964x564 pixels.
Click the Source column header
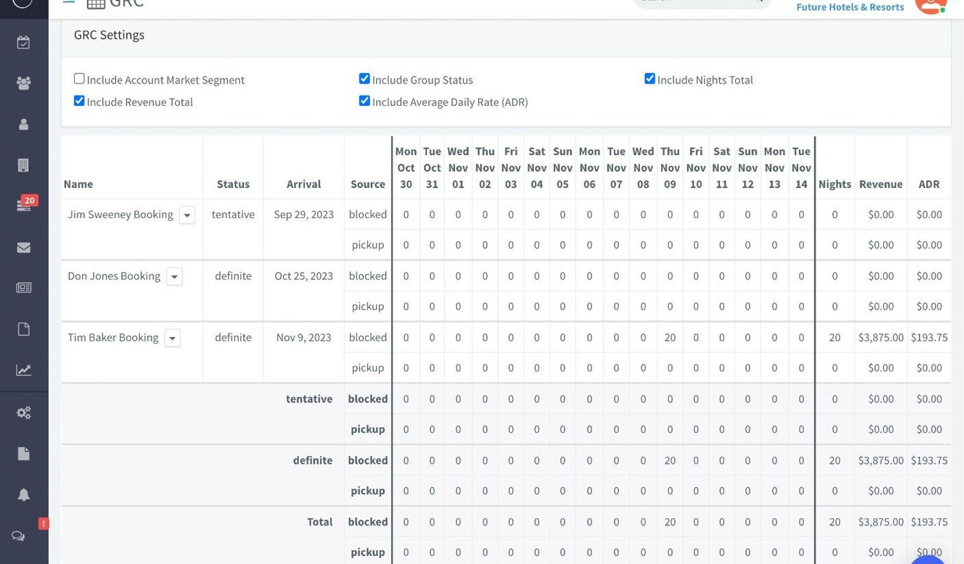368,184
